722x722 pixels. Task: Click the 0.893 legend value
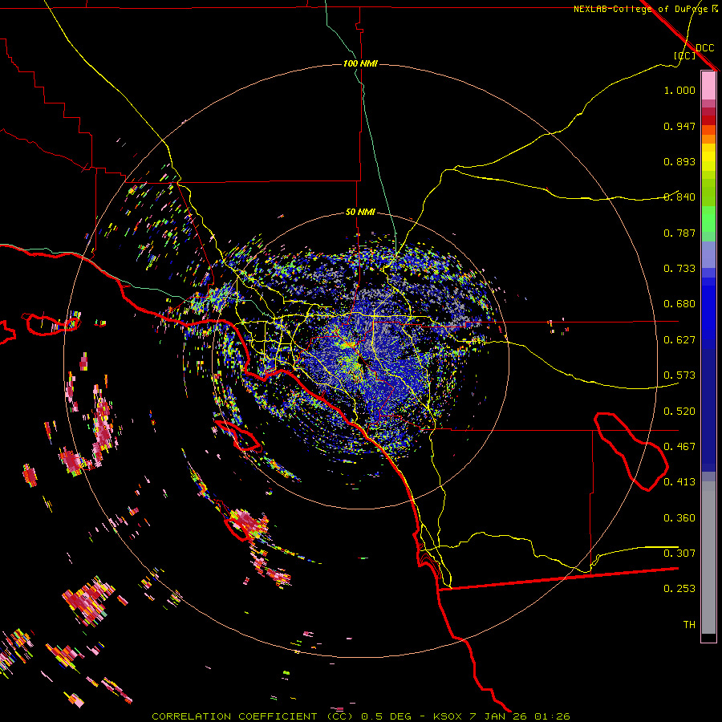(679, 161)
